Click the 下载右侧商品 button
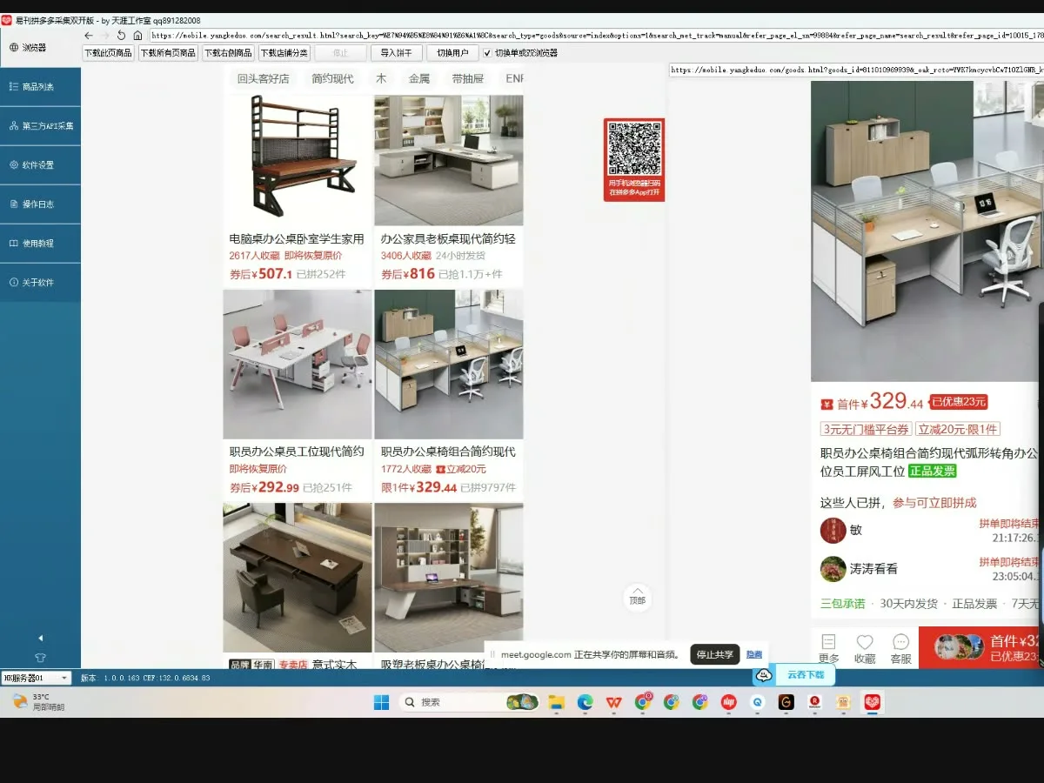Viewport: 1044px width, 783px height. [227, 53]
